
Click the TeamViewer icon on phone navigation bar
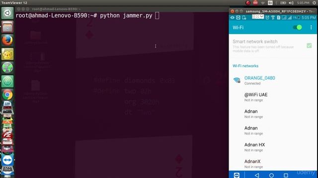[237, 175]
